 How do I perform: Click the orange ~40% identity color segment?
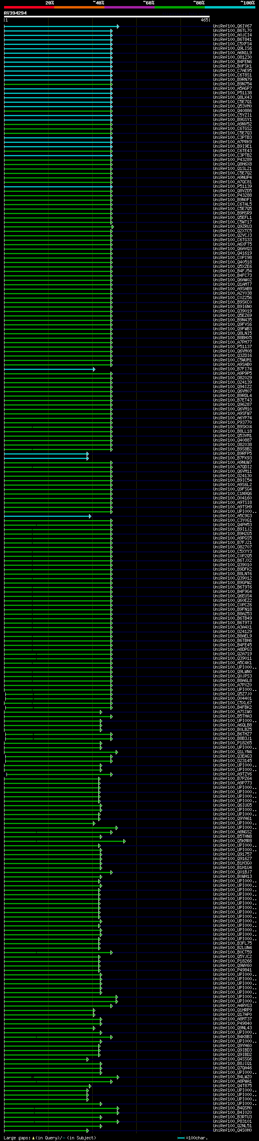80,7
